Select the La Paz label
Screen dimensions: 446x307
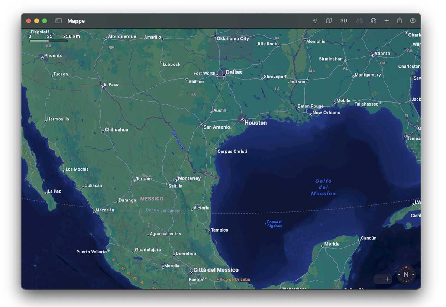[54, 191]
